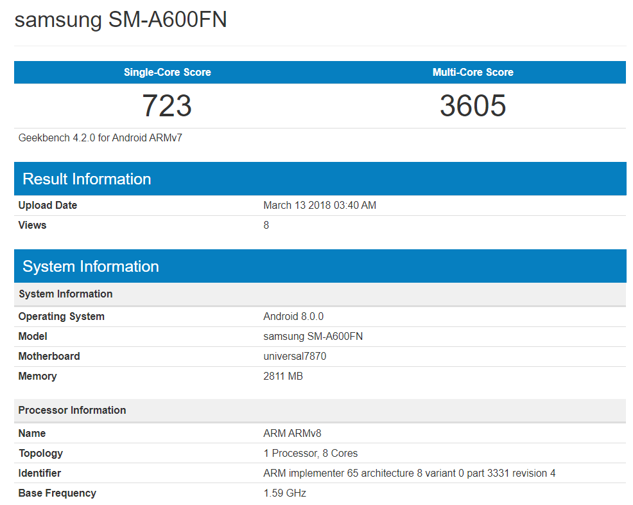Click the Model label
633x505 pixels.
point(33,336)
